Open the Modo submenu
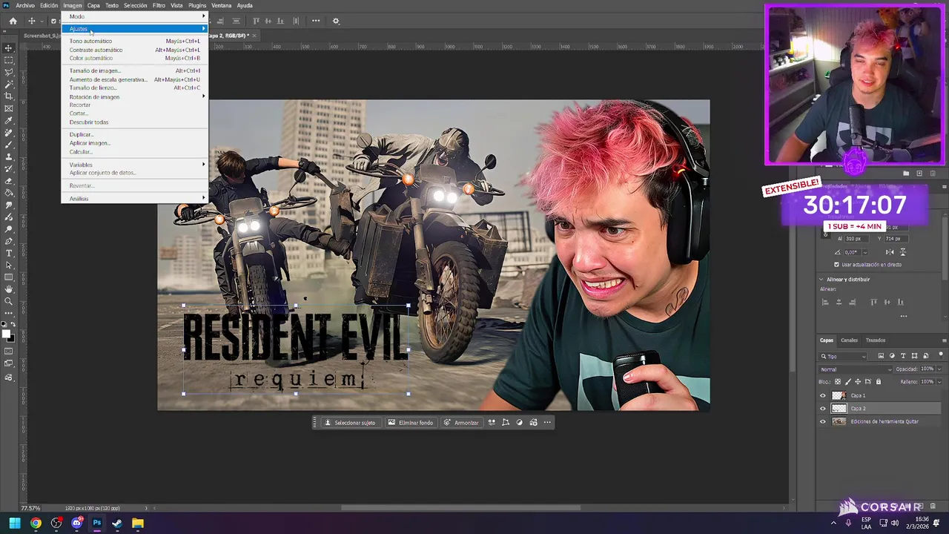Screen dimensions: 949x534 134,16
